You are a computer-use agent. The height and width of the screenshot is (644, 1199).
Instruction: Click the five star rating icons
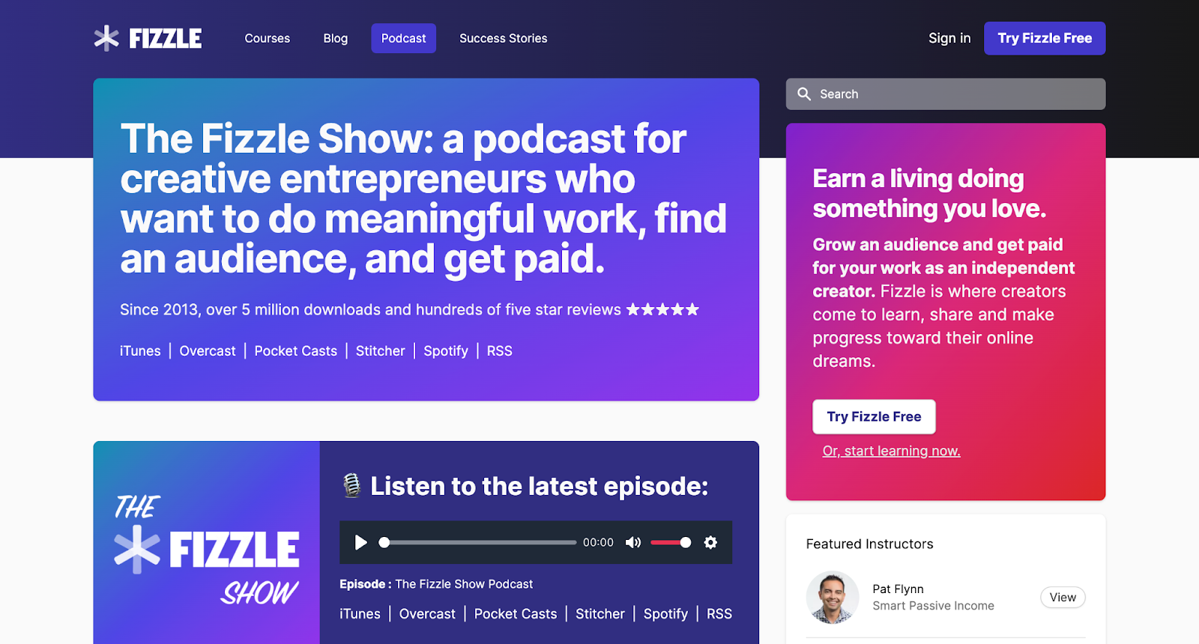pyautogui.click(x=663, y=309)
